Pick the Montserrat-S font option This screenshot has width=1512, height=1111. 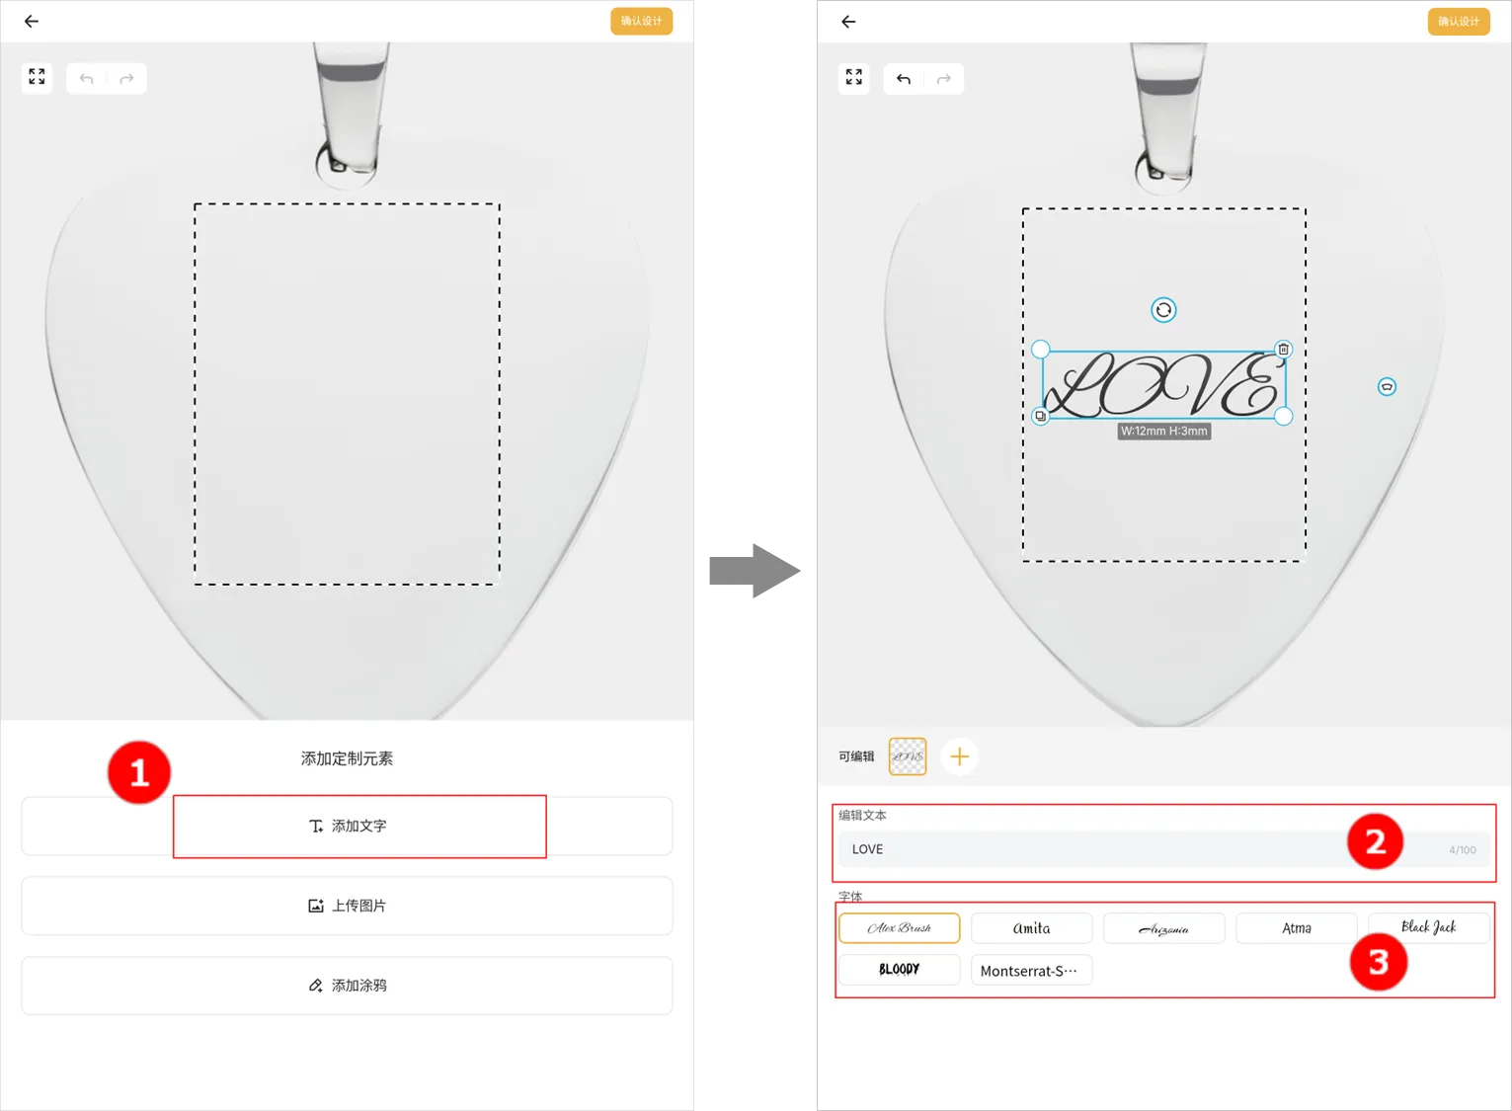click(x=1031, y=971)
